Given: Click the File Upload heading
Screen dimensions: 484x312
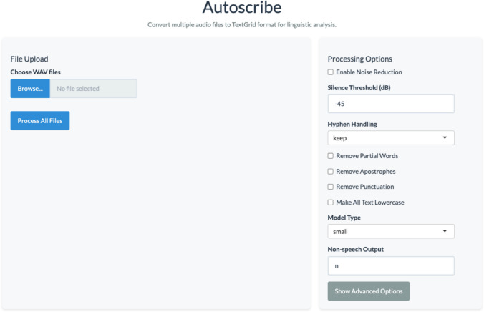Looking at the screenshot, I should [29, 59].
